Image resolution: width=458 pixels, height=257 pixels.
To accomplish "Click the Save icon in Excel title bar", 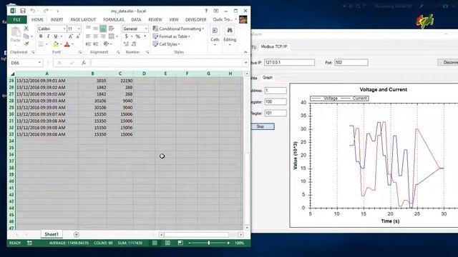I will [x=22, y=11].
